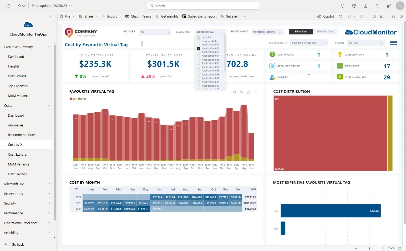406x251 pixels.
Task: Click the Search input field
Action: click(x=203, y=6)
